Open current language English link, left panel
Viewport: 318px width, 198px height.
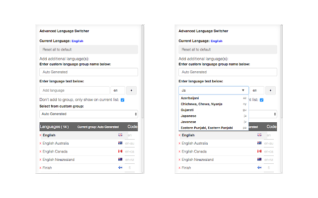pyautogui.click(x=78, y=41)
